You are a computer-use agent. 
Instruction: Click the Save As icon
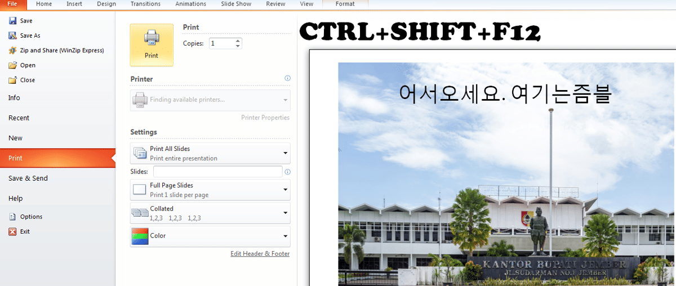click(x=12, y=35)
